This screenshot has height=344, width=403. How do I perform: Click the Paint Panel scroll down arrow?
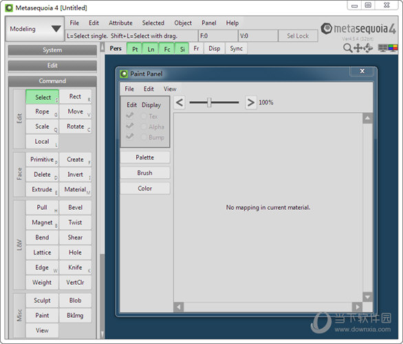[x=367, y=297]
